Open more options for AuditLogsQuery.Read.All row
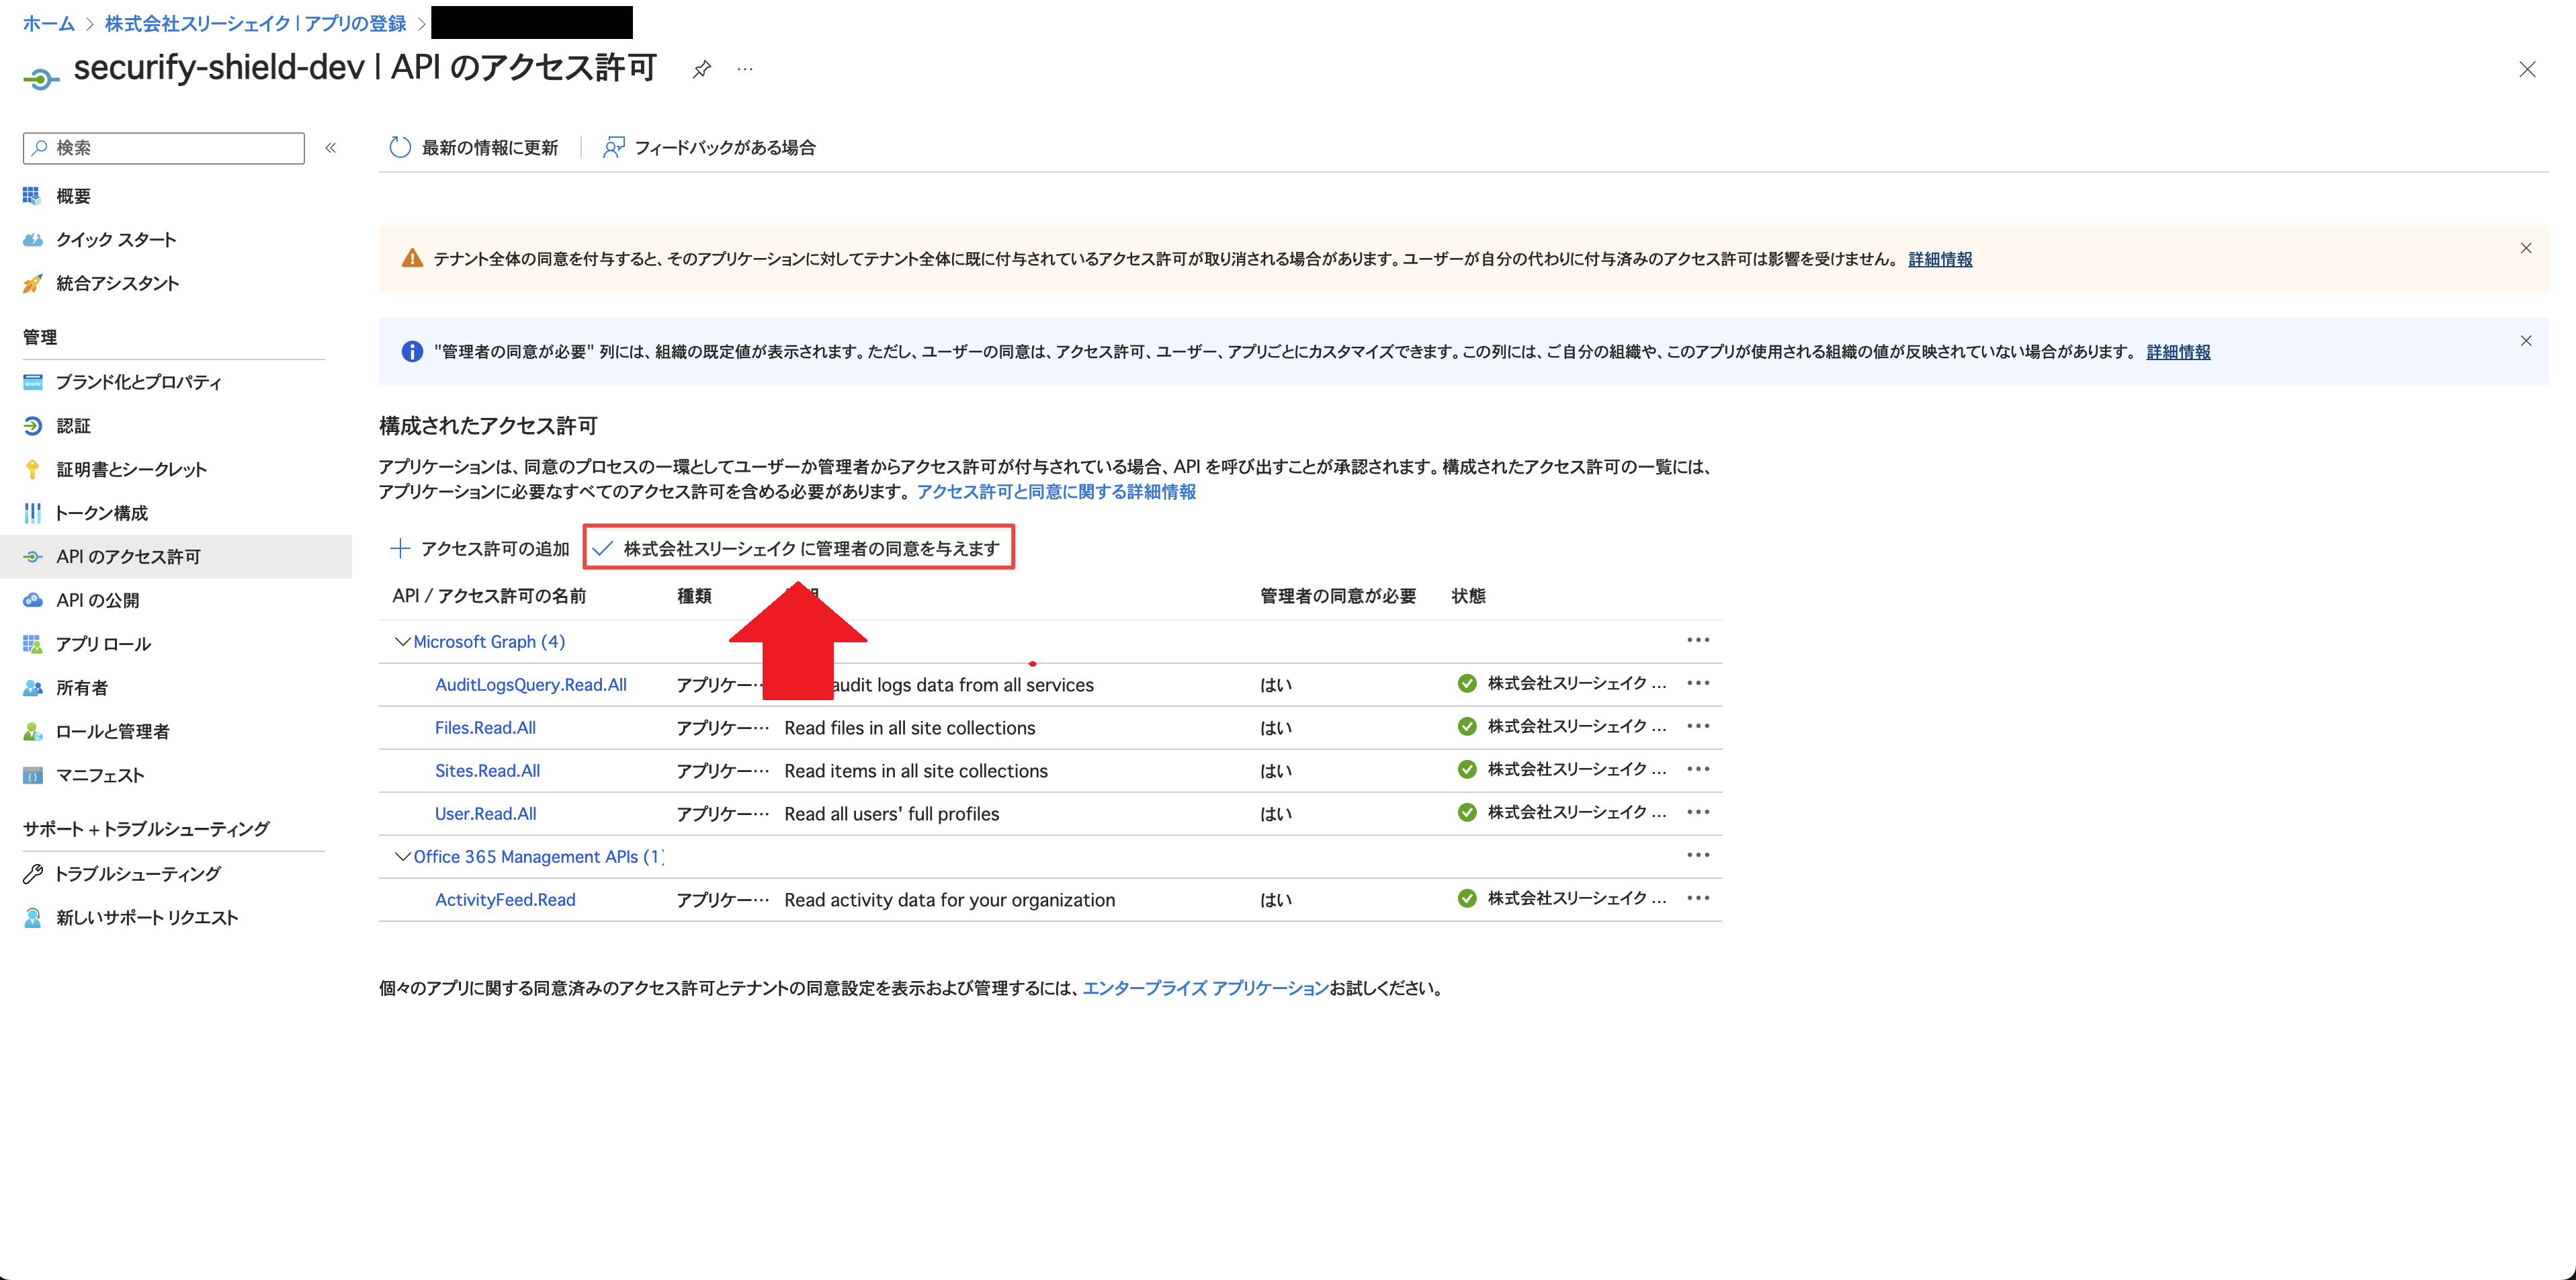The image size is (2576, 1280). point(1698,683)
